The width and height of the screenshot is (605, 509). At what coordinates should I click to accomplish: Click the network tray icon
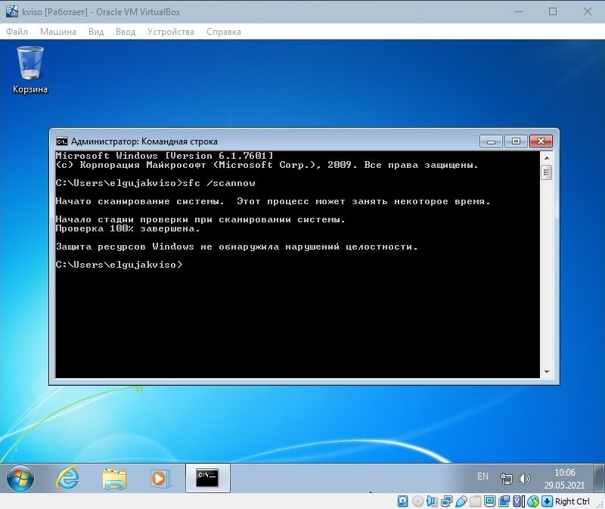pyautogui.click(x=507, y=479)
